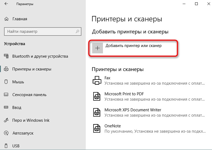Open the Ввод settings section

pos(16,108)
